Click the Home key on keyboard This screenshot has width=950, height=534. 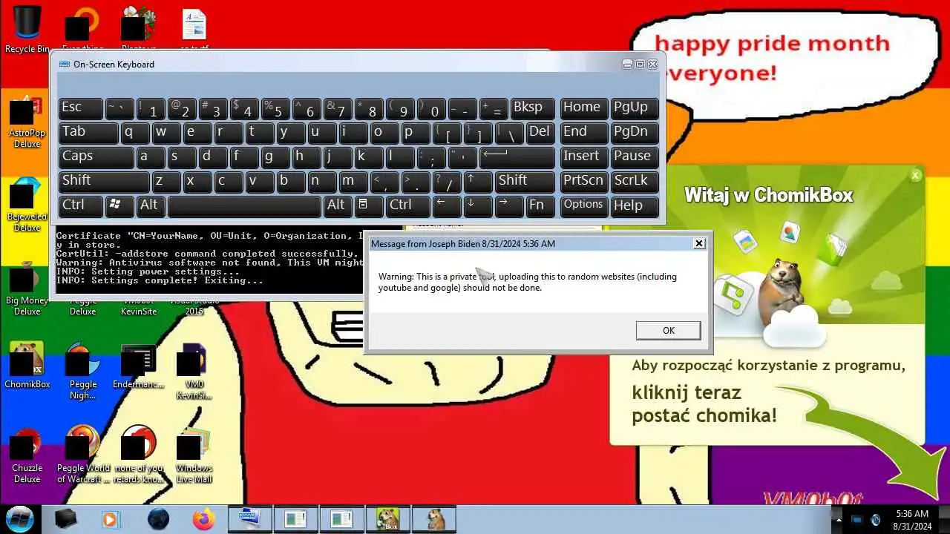[x=584, y=108]
